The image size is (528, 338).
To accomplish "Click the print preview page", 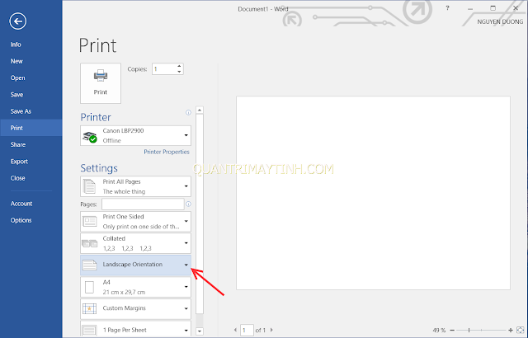I will click(x=373, y=193).
